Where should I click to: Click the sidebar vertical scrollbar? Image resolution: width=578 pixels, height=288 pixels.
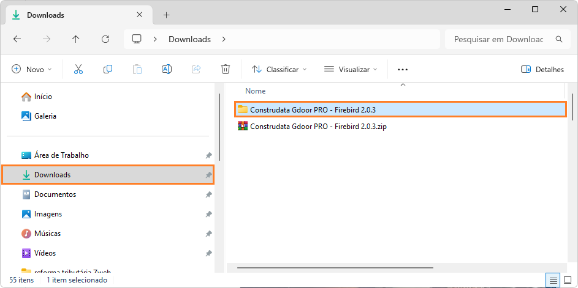tap(219, 127)
